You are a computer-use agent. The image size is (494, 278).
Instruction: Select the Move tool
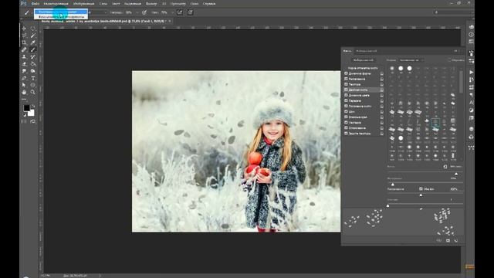click(x=24, y=29)
